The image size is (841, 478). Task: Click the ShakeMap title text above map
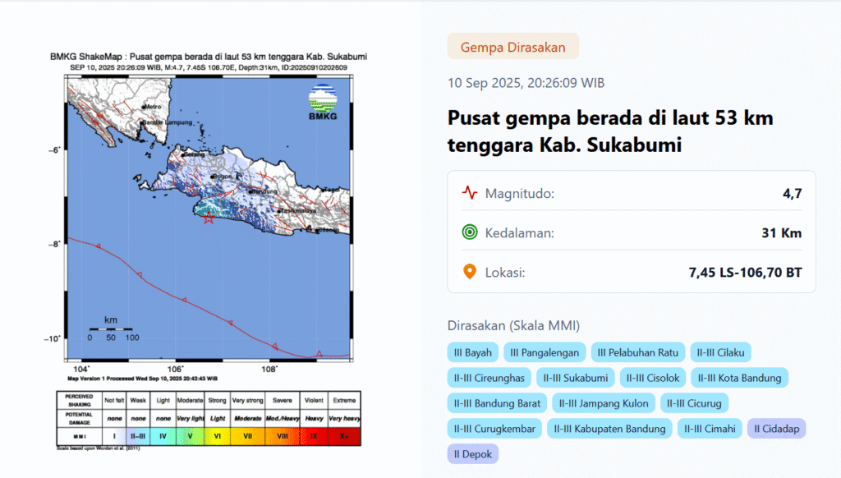pos(209,57)
